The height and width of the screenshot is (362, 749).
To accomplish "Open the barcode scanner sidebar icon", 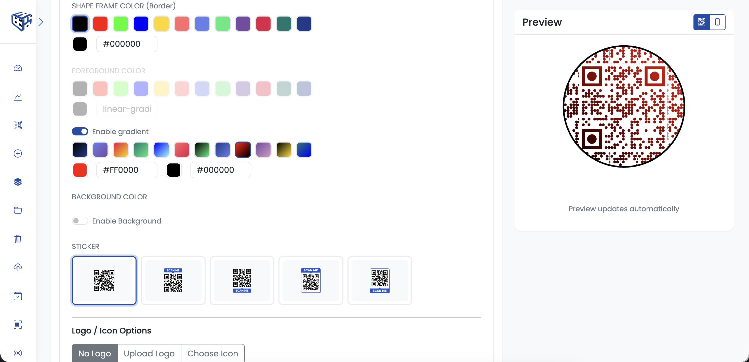I will 18,325.
